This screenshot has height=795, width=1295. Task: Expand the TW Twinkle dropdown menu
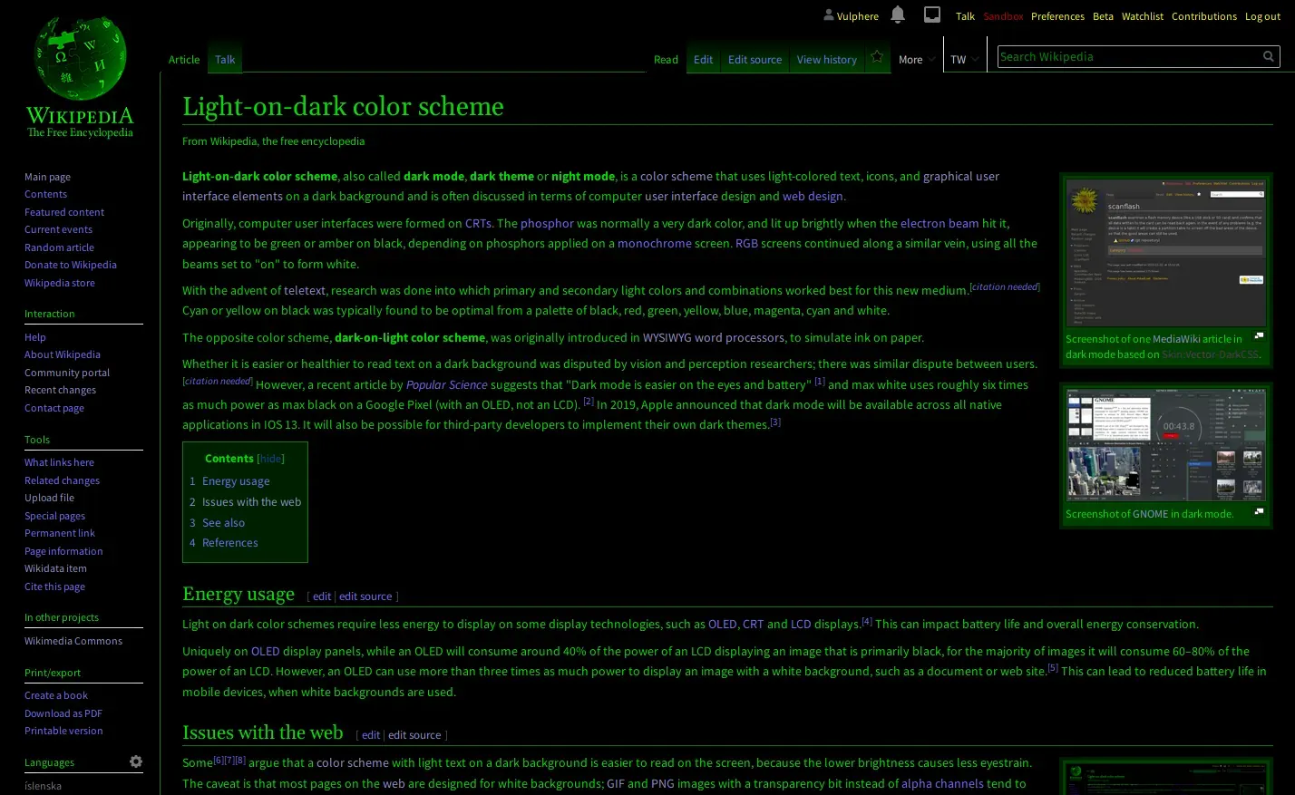[x=965, y=60]
